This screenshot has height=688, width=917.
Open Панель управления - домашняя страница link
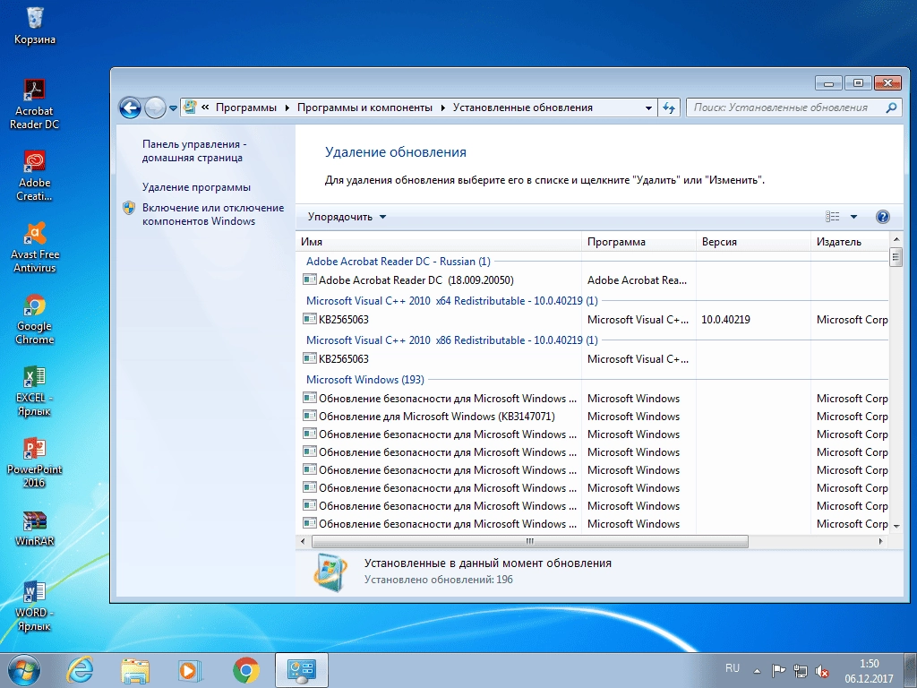[x=194, y=150]
